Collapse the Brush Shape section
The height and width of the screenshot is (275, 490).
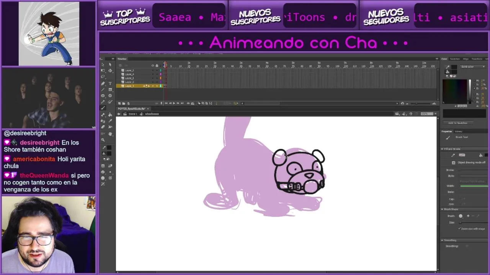point(442,209)
